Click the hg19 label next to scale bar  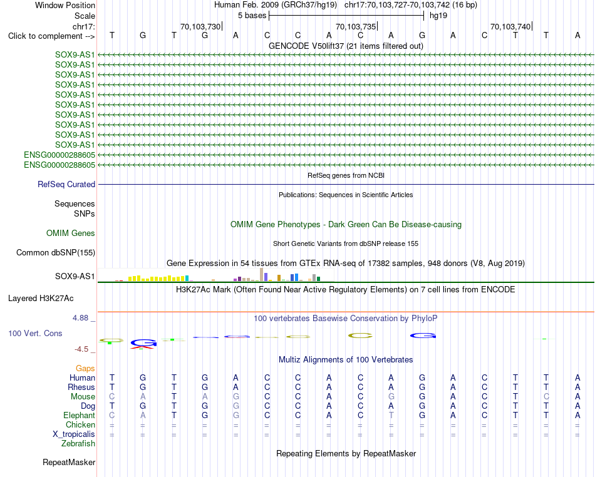[438, 16]
